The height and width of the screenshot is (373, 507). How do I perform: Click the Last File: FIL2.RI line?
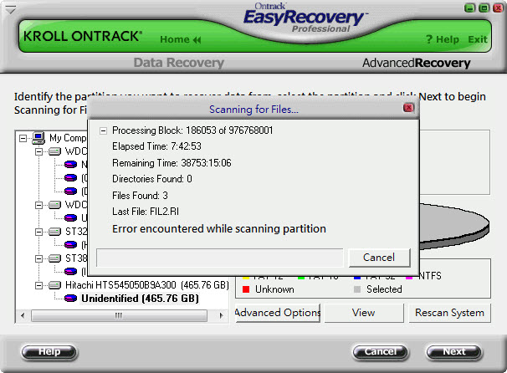click(x=146, y=212)
